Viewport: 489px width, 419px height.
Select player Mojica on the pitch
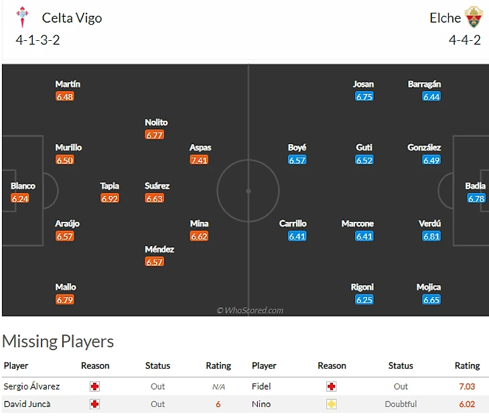(429, 287)
